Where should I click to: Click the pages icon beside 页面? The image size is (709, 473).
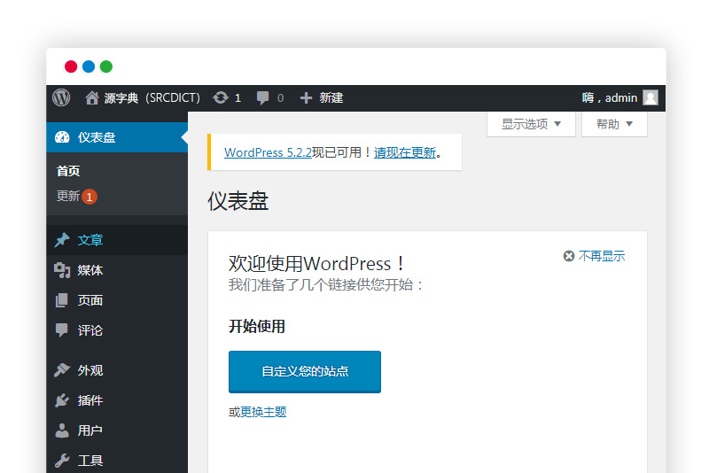pos(61,300)
